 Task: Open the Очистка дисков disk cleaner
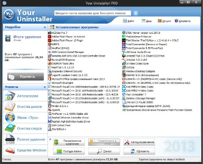pos(25,107)
